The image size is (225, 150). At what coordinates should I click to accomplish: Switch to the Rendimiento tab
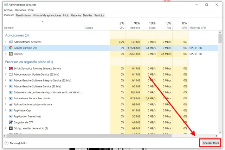[23, 15]
